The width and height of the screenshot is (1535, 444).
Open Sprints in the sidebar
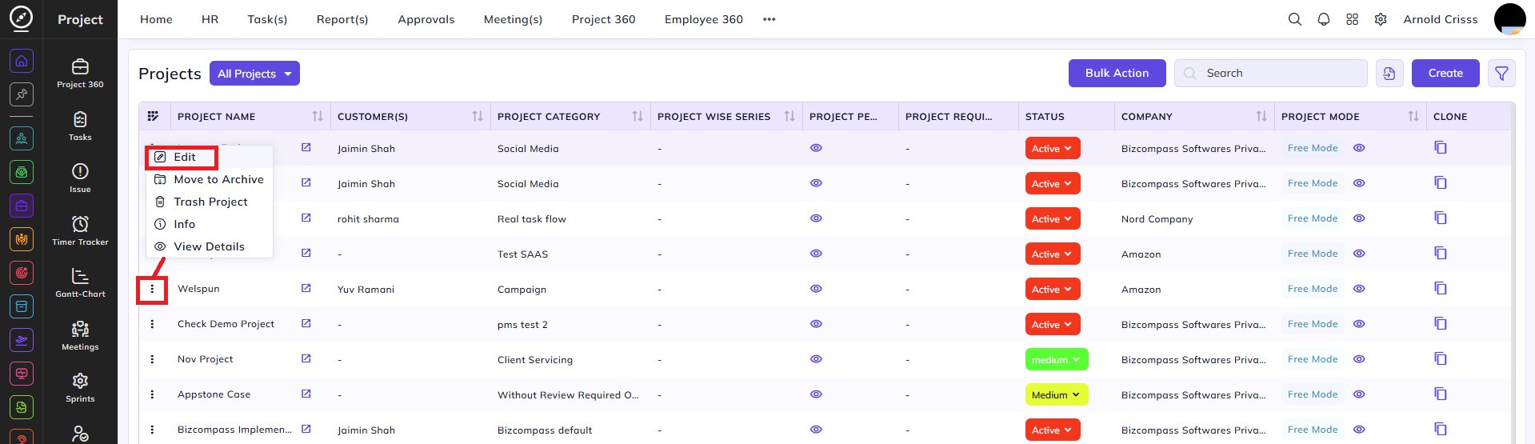coord(80,387)
